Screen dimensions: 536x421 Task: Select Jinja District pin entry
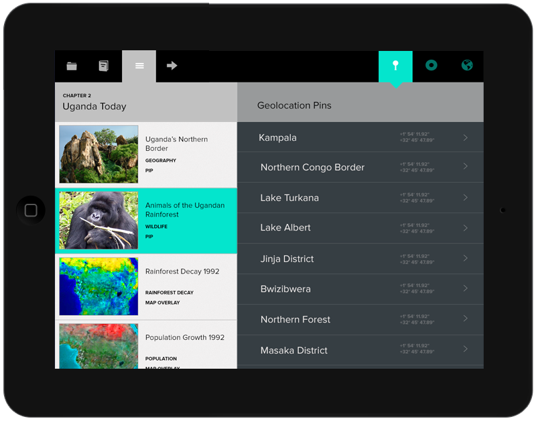tap(287, 259)
